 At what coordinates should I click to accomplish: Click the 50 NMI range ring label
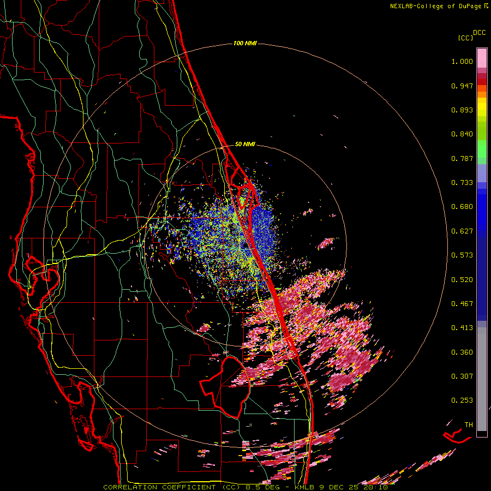click(x=245, y=144)
